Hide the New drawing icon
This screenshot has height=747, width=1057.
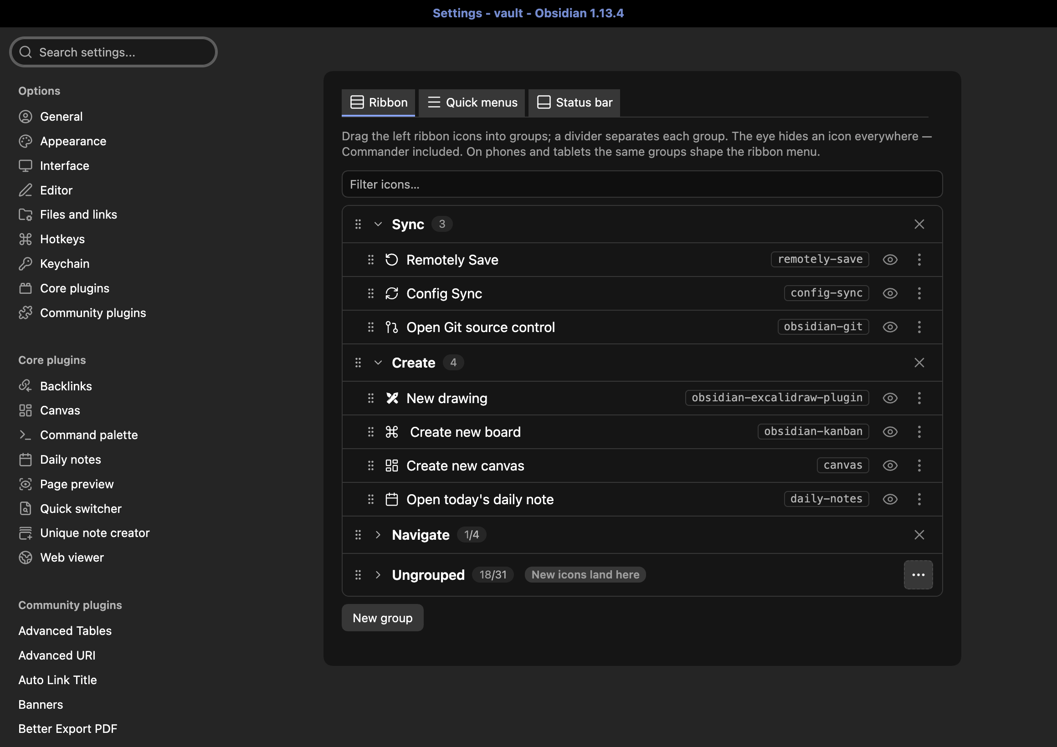click(890, 398)
